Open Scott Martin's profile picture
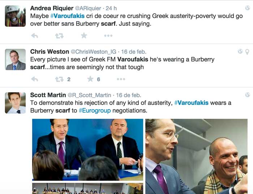This screenshot has width=253, height=194. tap(15, 103)
